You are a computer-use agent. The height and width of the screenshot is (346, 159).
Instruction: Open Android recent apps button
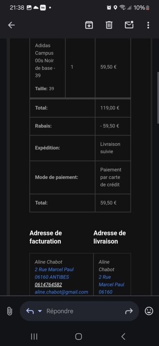tap(34, 336)
